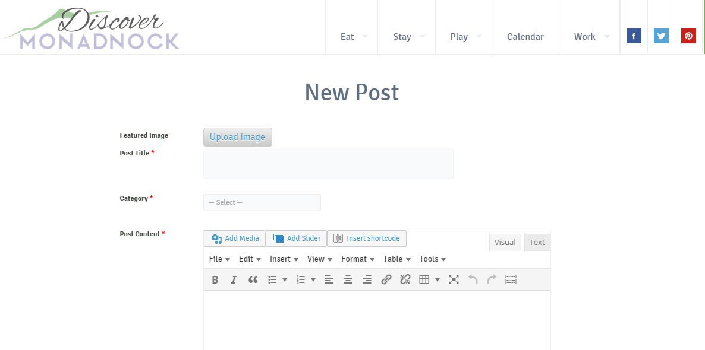Screen dimensions: 705x350
Task: Toggle fullscreen editor mode
Action: click(x=454, y=279)
